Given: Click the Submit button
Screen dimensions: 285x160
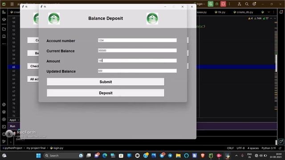Looking at the screenshot, I should pyautogui.click(x=106, y=82).
